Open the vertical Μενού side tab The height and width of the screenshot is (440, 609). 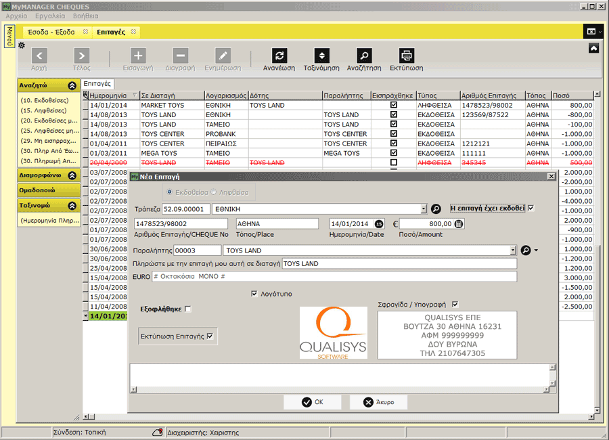[x=9, y=36]
